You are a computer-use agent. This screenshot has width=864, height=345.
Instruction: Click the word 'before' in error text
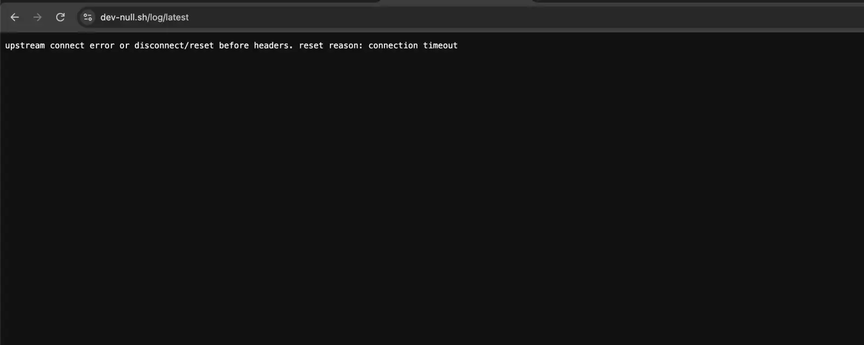[234, 45]
